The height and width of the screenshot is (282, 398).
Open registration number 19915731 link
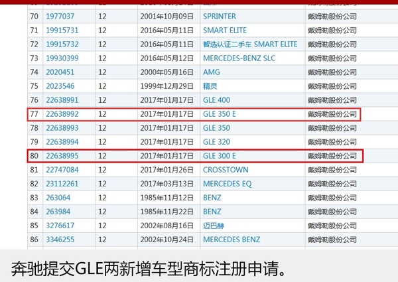tap(62, 31)
